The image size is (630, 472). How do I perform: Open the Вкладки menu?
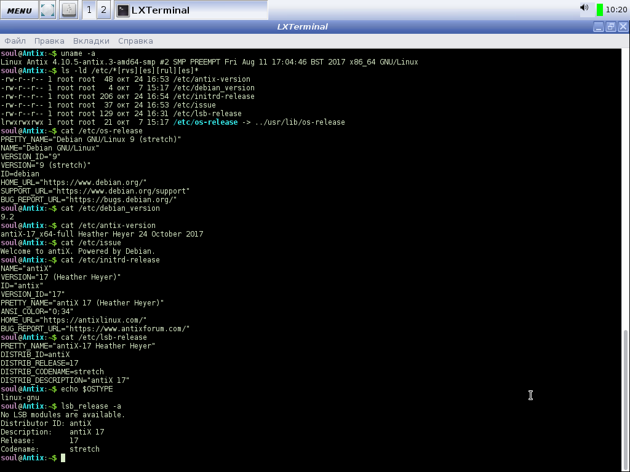[91, 41]
